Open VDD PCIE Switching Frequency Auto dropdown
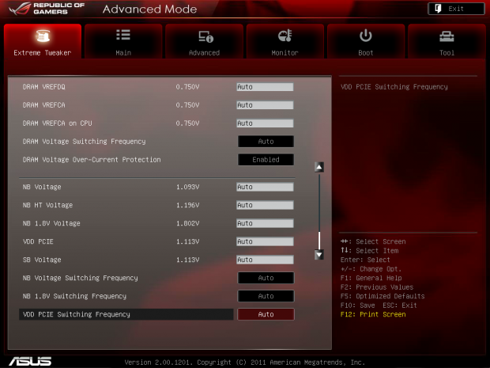Viewport: 490px width, 368px height. point(266,314)
